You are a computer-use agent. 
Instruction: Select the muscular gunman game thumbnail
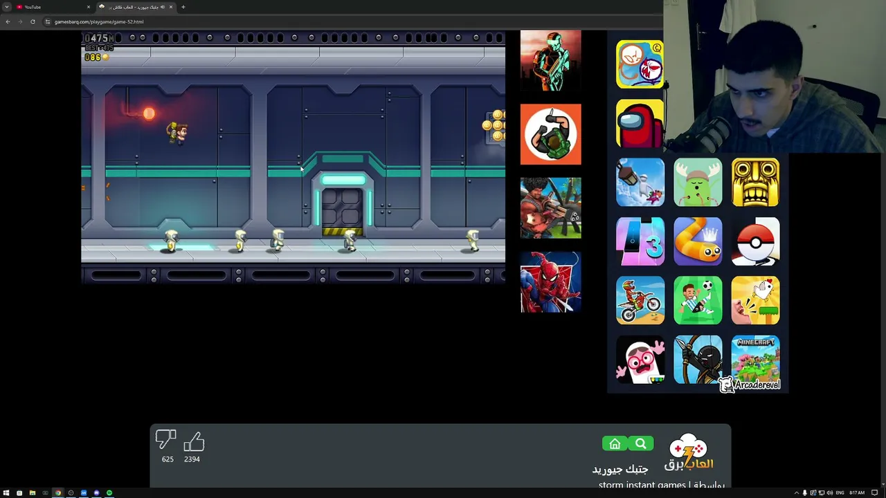[551, 208]
